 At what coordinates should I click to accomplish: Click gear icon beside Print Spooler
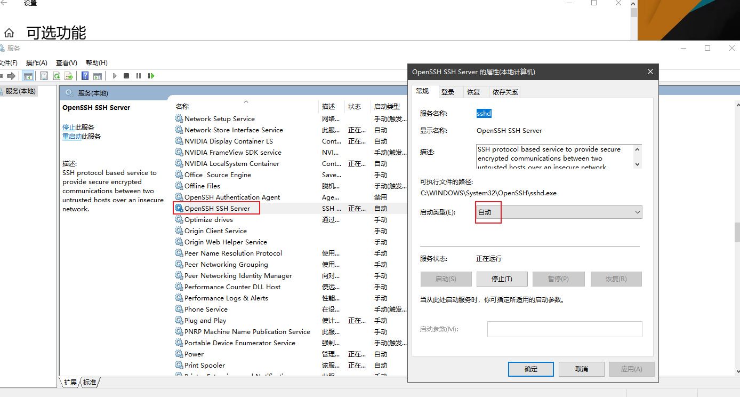tap(179, 365)
